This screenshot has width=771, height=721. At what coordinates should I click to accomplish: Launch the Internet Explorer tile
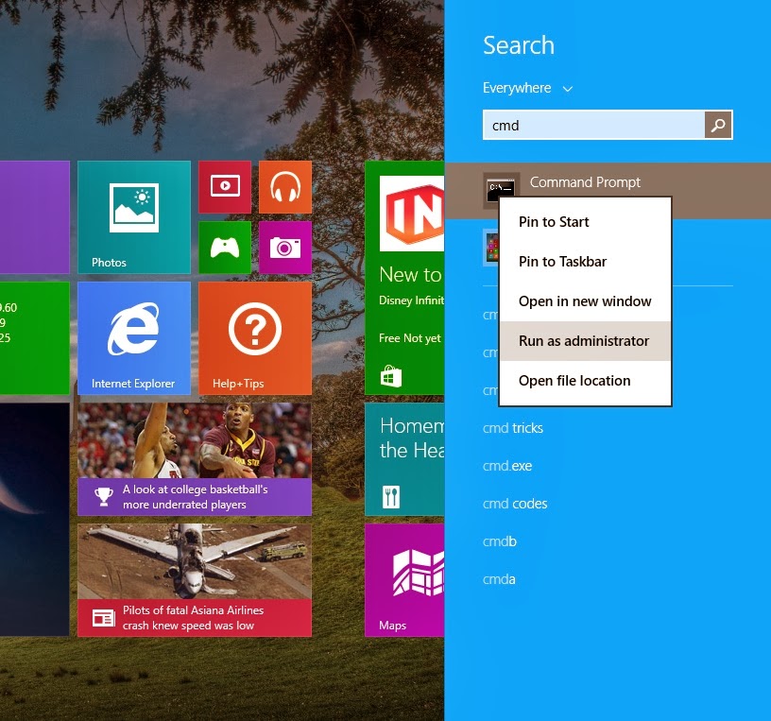tap(134, 338)
